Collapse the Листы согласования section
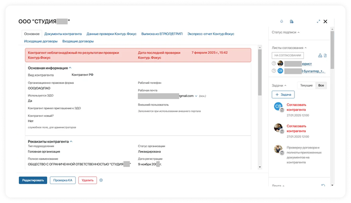This screenshot has height=203, width=351. (305, 48)
